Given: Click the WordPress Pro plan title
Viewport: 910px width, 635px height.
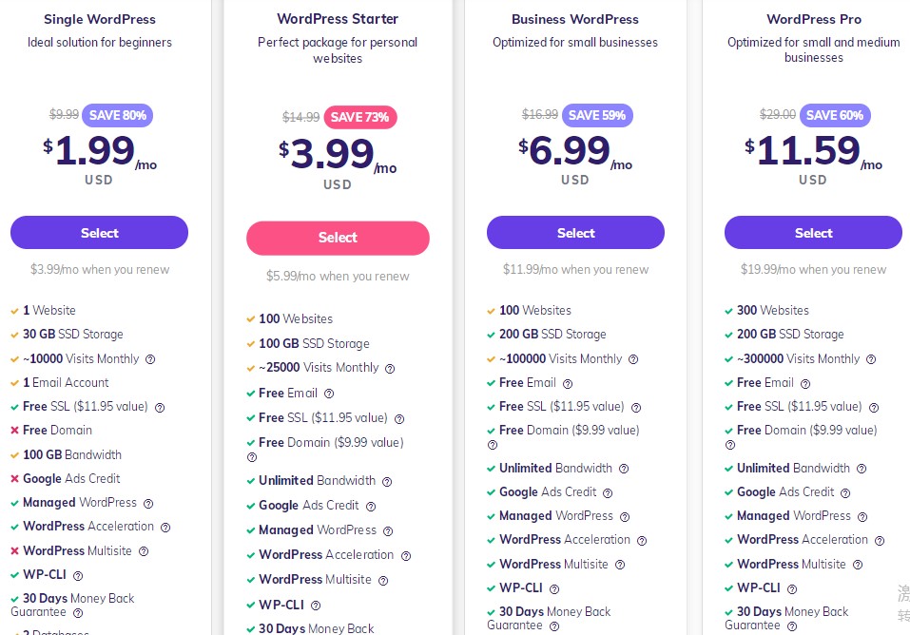Looking at the screenshot, I should coord(813,19).
